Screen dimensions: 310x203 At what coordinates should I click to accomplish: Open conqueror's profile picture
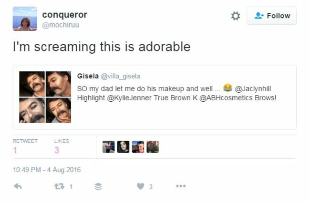coord(25,19)
